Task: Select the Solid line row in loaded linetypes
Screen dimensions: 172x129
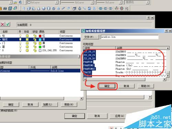Action: (x=40, y=71)
